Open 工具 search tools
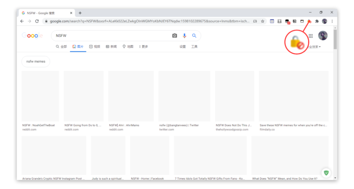Image resolution: width=354 pixels, height=189 pixels. [194, 47]
